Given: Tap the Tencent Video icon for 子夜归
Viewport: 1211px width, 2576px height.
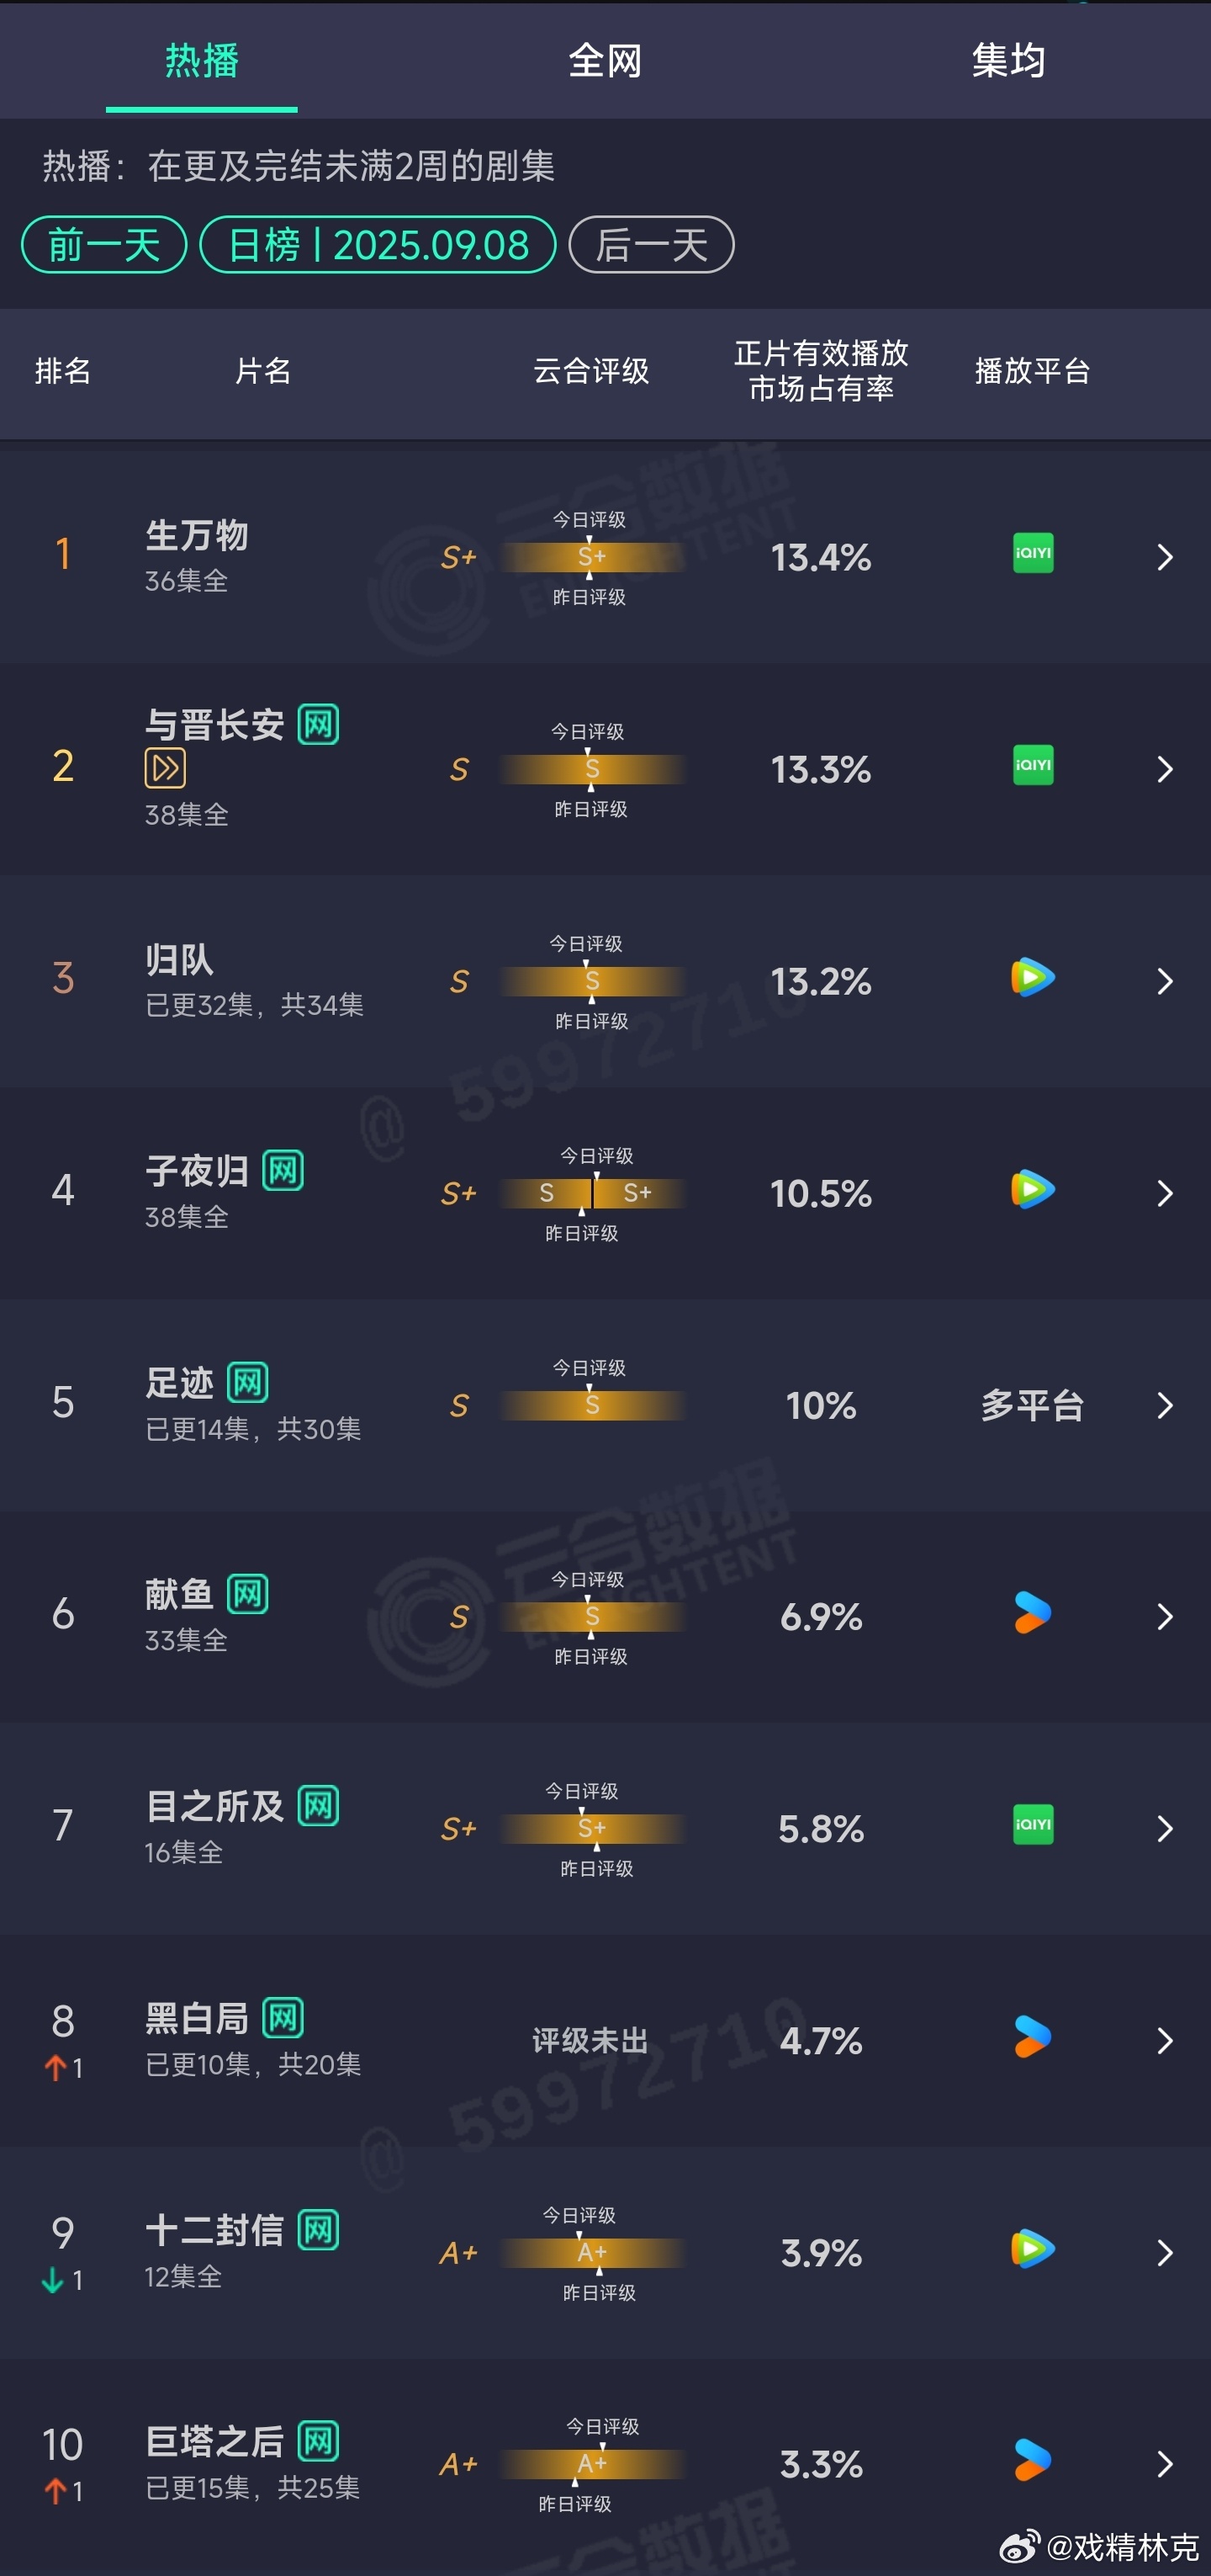Looking at the screenshot, I should (1032, 1189).
